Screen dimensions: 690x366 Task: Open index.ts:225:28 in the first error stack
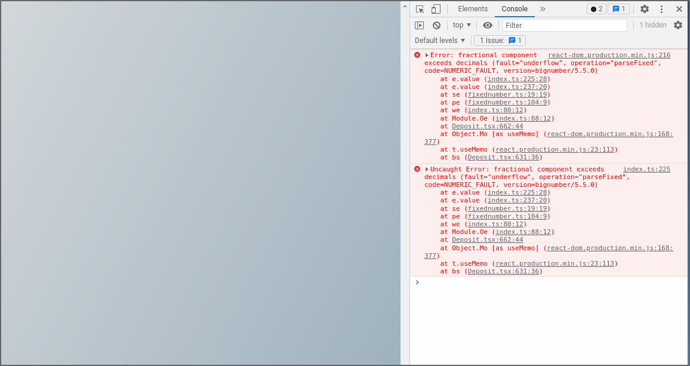pyautogui.click(x=517, y=79)
